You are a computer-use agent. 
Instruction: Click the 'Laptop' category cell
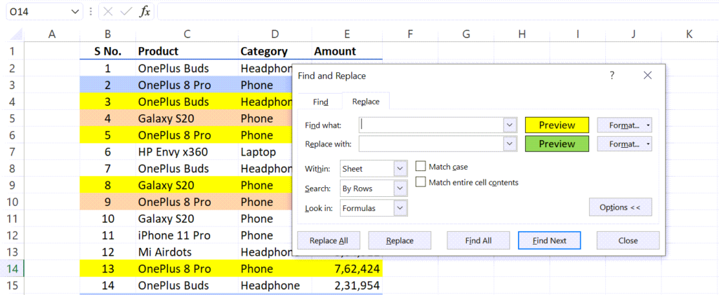tap(265, 152)
